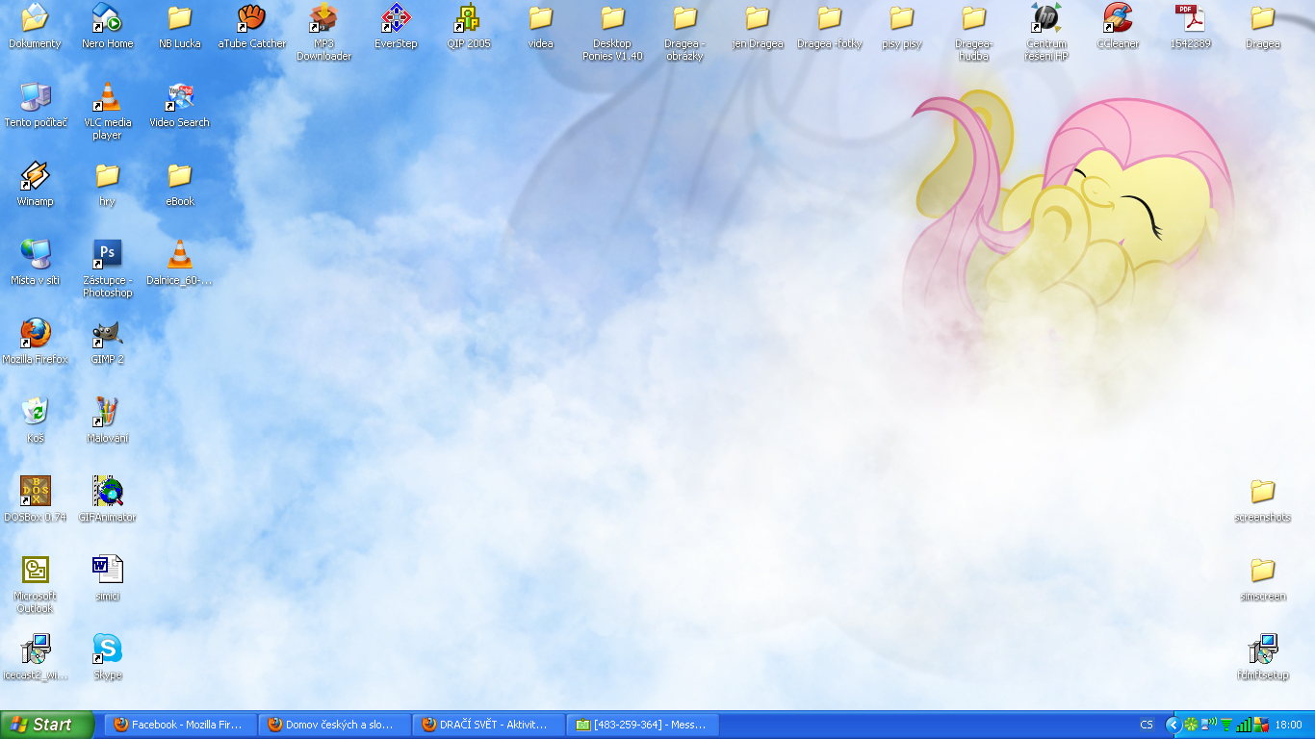Launch DOSBox 0.74 shortcut
1315x739 pixels.
(x=36, y=499)
